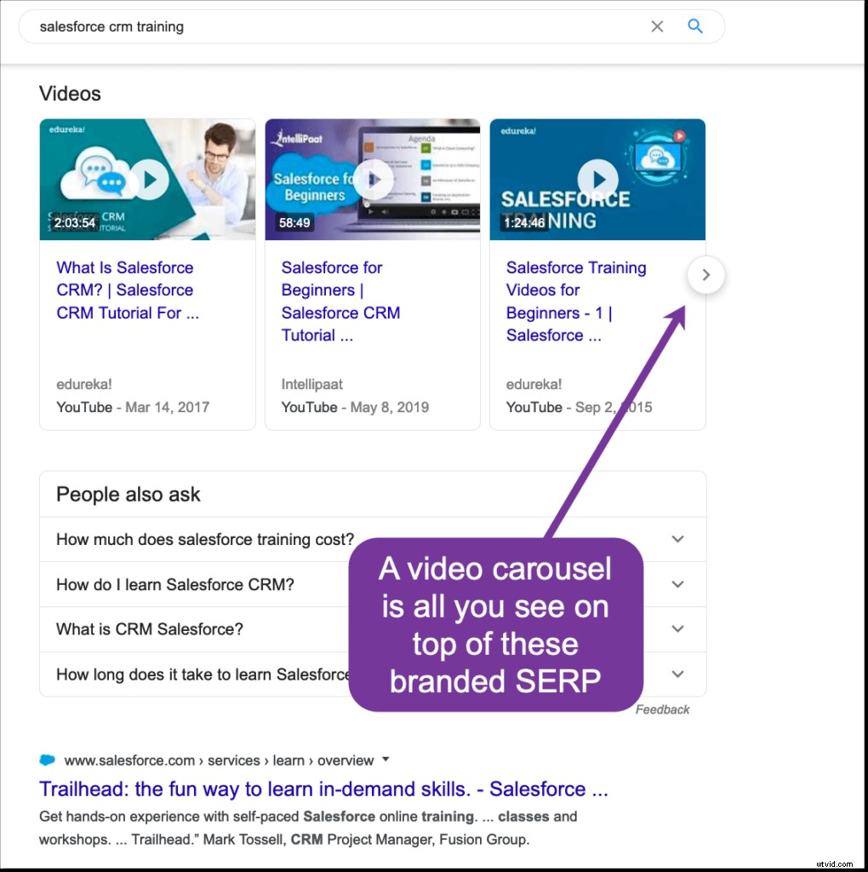Click inside the search input field
The height and width of the screenshot is (872, 868).
(x=255, y=26)
